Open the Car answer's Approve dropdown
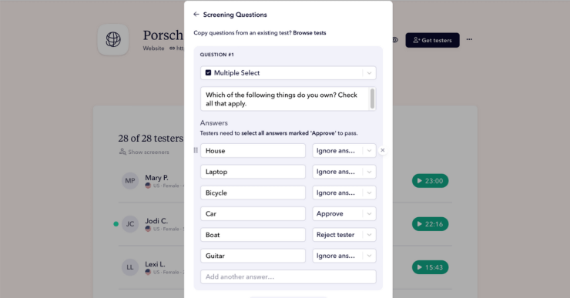The width and height of the screenshot is (570, 298). 344,214
